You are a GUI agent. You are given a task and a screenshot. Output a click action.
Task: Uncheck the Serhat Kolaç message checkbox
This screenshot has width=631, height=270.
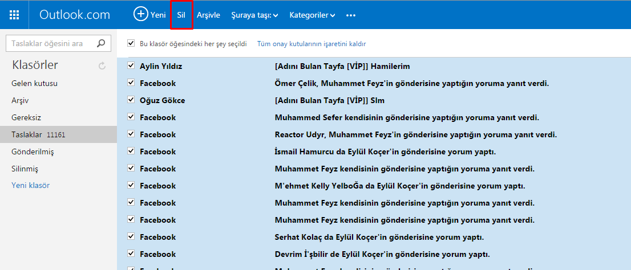point(131,236)
